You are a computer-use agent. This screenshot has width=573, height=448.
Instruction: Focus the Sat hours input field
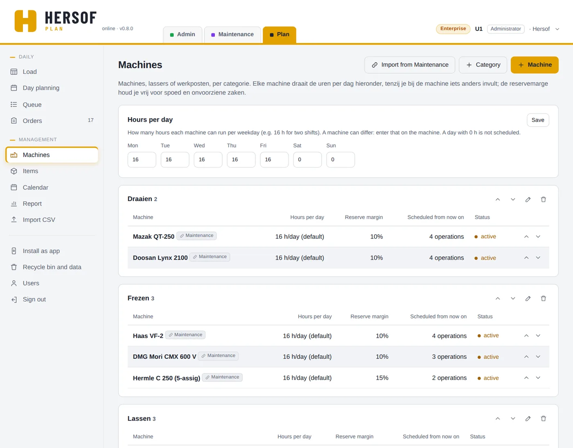tap(307, 160)
